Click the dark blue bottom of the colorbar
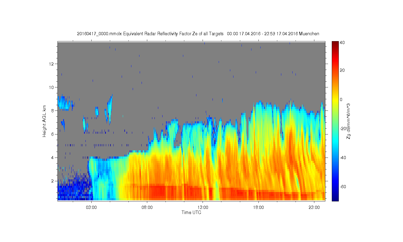 click(x=335, y=199)
